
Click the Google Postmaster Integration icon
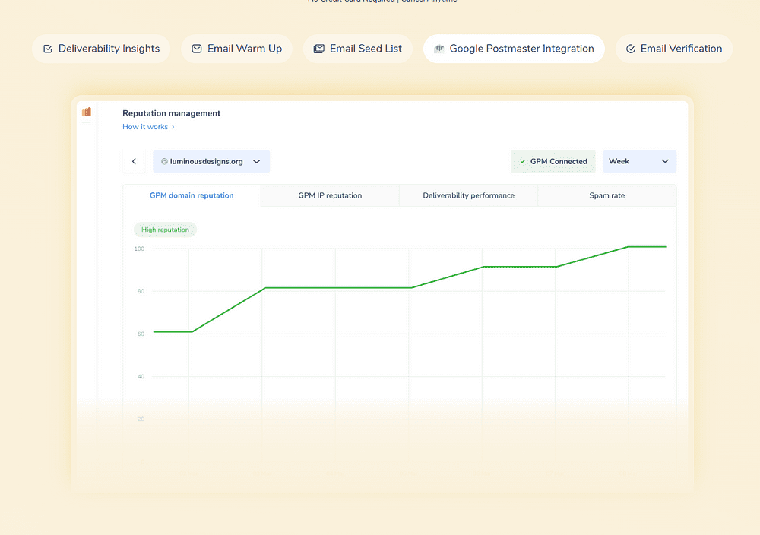[x=439, y=49]
